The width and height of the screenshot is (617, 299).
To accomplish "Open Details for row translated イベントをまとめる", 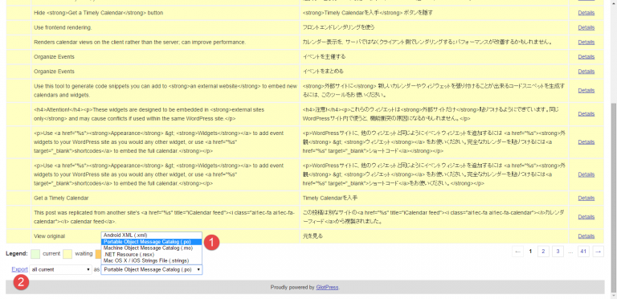I will click(x=586, y=72).
